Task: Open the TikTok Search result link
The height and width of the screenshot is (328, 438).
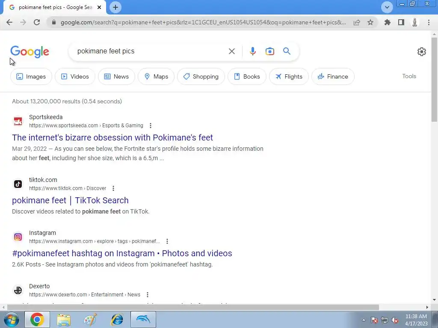Action: click(71, 200)
